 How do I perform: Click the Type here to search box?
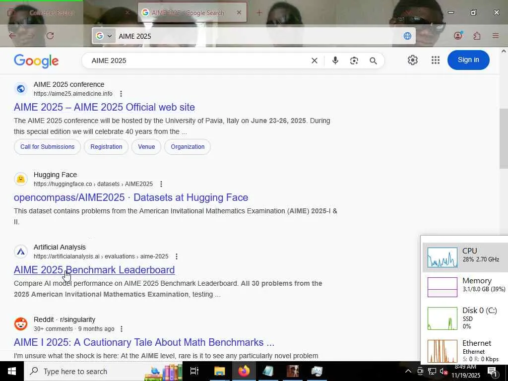tap(104, 371)
